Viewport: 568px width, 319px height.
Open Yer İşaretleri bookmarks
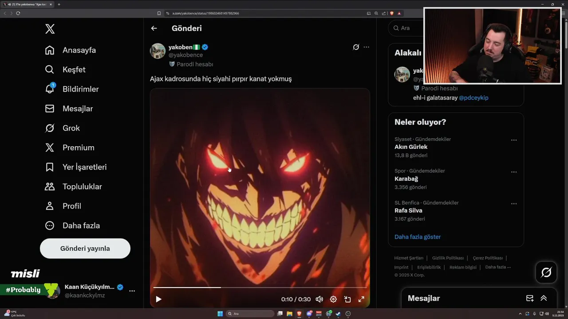(x=76, y=167)
